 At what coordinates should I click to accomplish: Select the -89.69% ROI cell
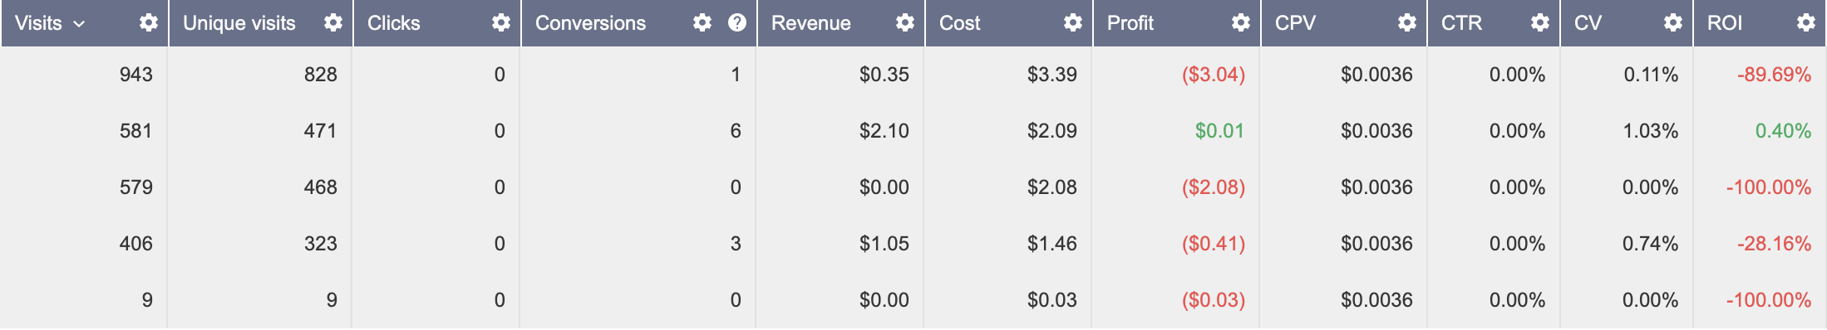point(1774,75)
